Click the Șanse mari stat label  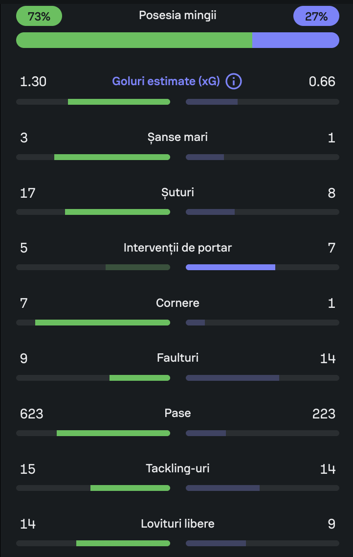(x=177, y=137)
